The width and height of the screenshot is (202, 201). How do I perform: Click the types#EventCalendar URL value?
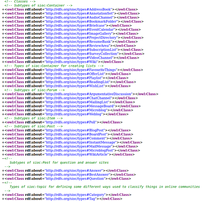80,30
